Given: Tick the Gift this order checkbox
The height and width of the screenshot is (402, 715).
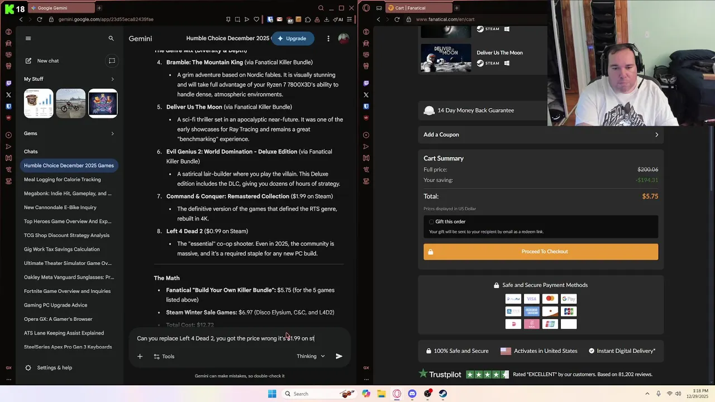Looking at the screenshot, I should [x=431, y=222].
